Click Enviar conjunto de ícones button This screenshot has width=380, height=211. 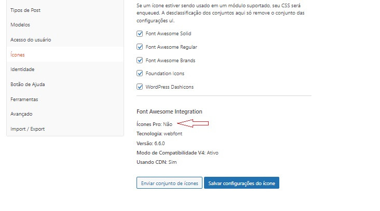[169, 183]
